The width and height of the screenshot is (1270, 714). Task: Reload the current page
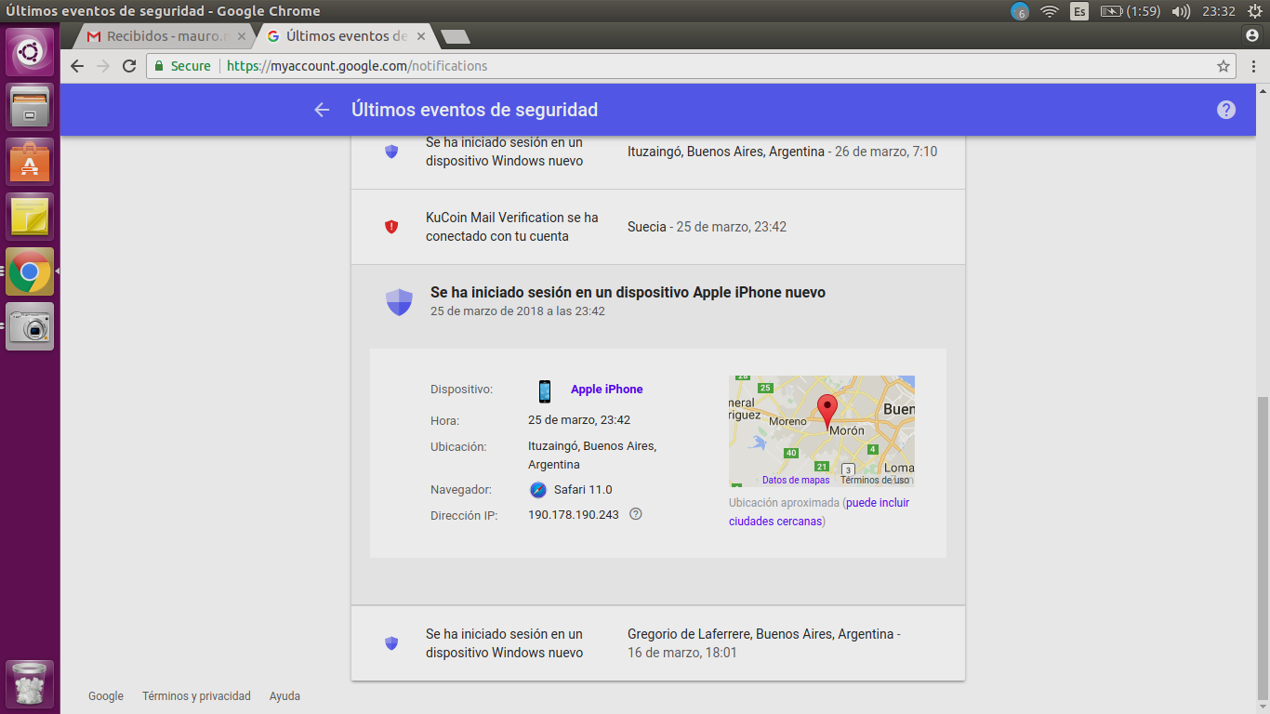tap(129, 66)
